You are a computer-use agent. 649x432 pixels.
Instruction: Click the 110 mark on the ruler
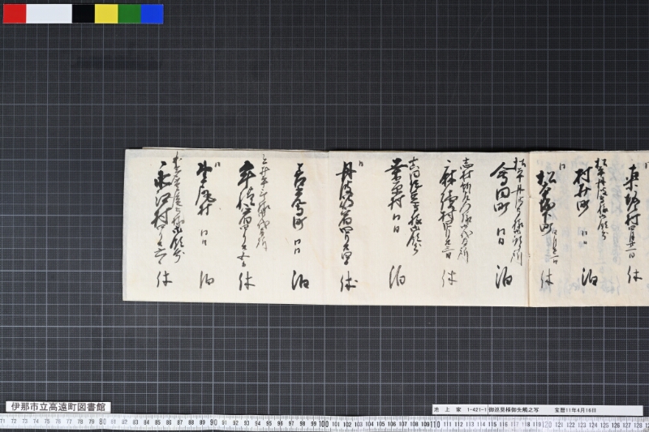[x=435, y=424]
